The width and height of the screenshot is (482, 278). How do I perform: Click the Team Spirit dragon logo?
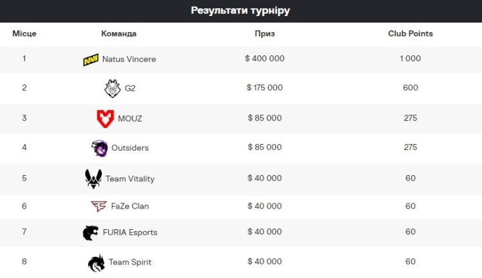[96, 262]
